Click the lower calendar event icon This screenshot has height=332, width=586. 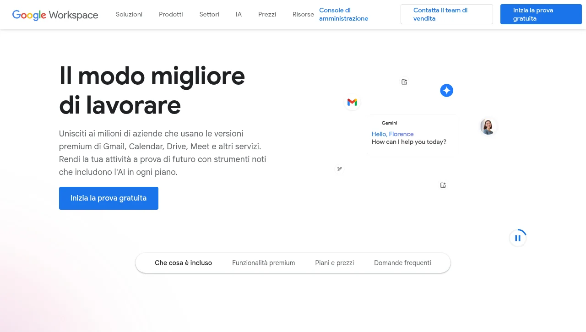[443, 185]
